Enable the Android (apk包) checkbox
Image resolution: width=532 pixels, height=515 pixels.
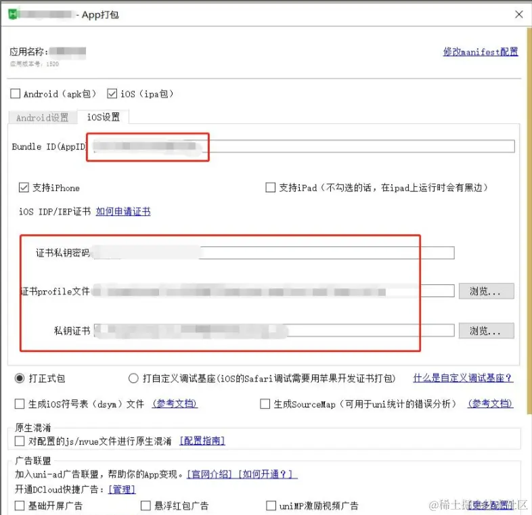click(16, 93)
